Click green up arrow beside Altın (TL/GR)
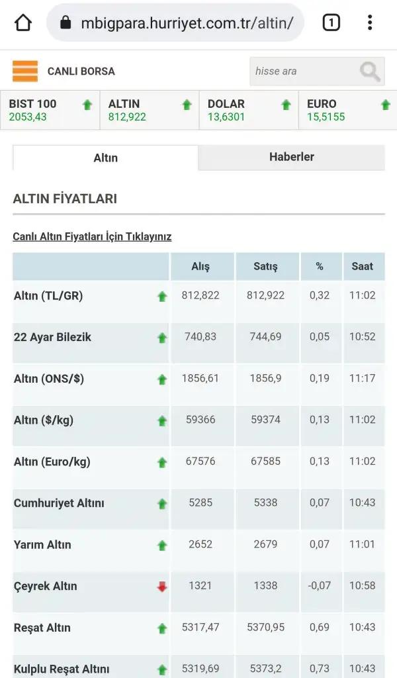The image size is (397, 678). click(162, 296)
